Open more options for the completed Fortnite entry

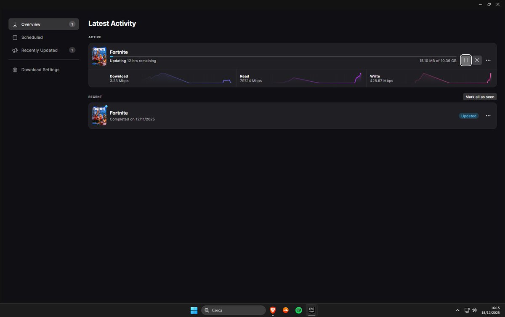(488, 116)
